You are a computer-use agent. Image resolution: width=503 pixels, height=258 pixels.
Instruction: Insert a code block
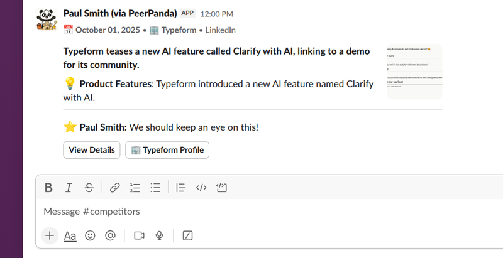click(x=221, y=187)
